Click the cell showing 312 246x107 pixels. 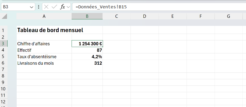[x=87, y=63]
